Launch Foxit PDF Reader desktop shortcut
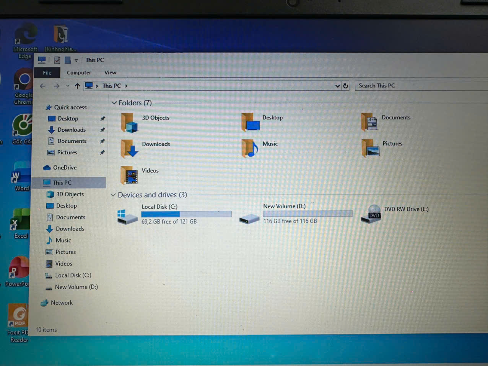 pos(19,324)
